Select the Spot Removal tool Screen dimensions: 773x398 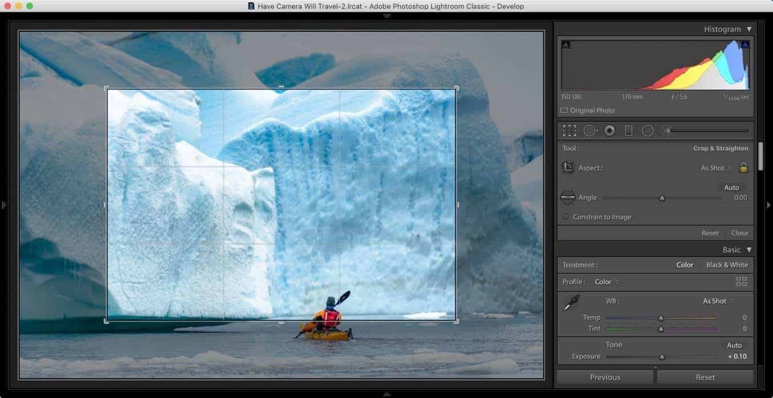point(590,131)
